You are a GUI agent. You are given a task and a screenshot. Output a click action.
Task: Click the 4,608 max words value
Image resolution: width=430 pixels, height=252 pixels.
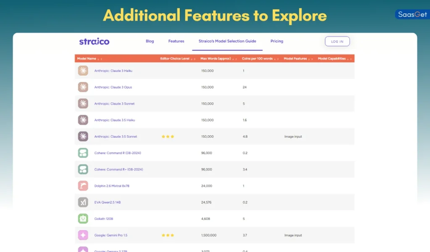[x=205, y=219]
